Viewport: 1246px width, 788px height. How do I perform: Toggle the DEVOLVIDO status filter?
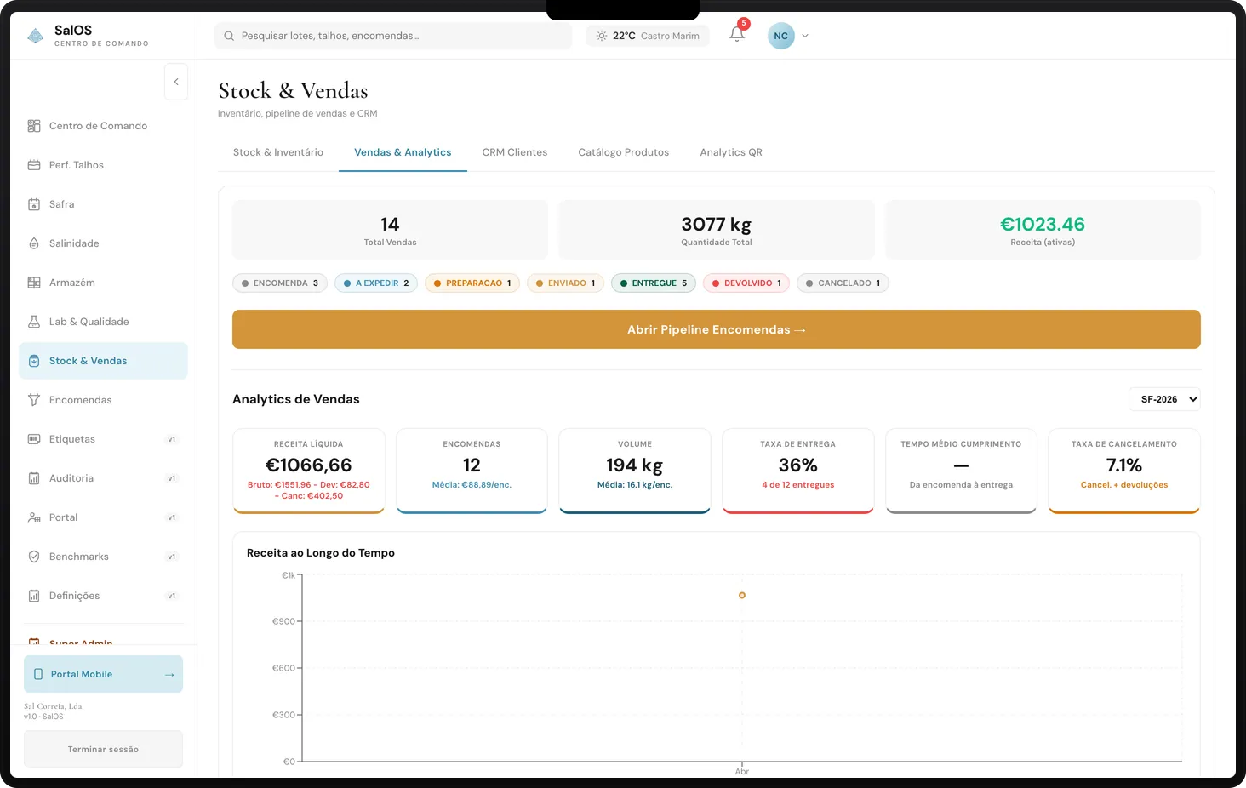pyautogui.click(x=746, y=283)
